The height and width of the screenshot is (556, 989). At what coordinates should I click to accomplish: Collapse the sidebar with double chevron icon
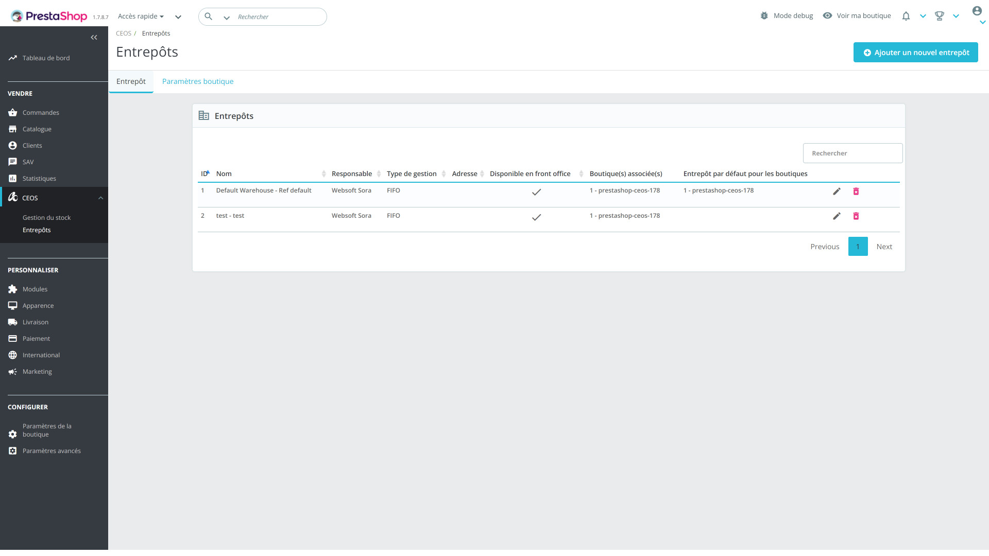tap(94, 37)
